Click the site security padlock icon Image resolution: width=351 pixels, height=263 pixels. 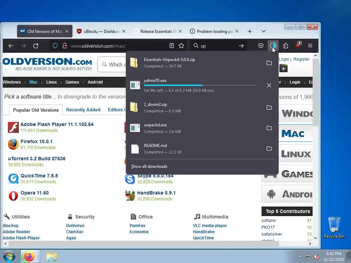pos(65,46)
